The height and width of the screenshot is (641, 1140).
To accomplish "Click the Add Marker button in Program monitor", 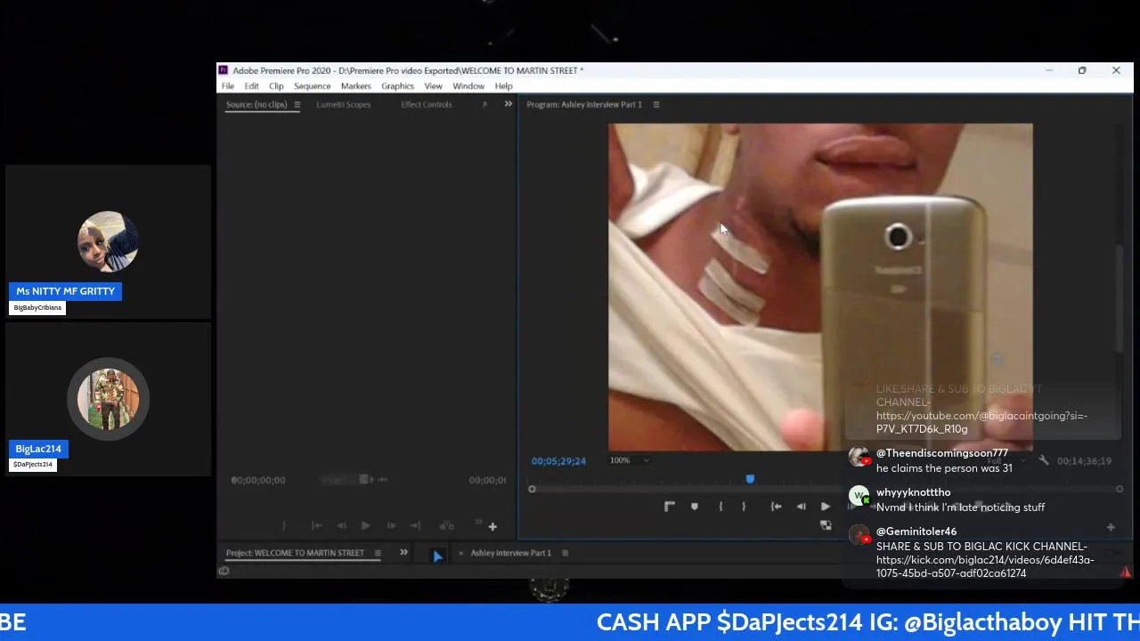I will (x=694, y=507).
